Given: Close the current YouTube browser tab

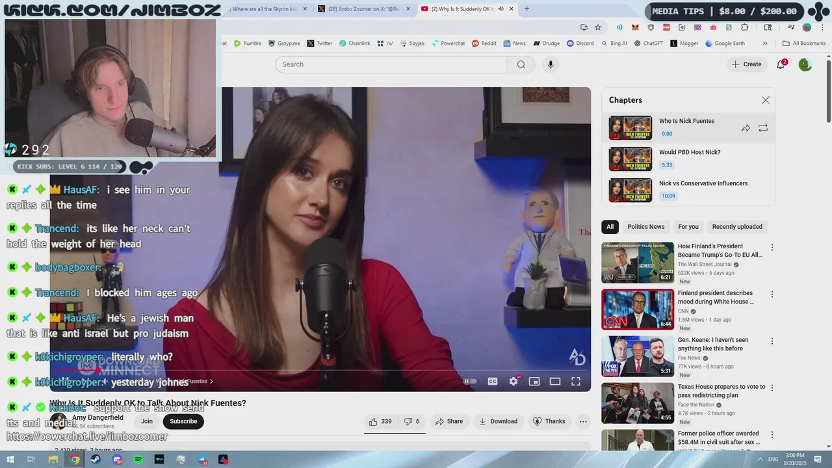Looking at the screenshot, I should click(x=512, y=9).
